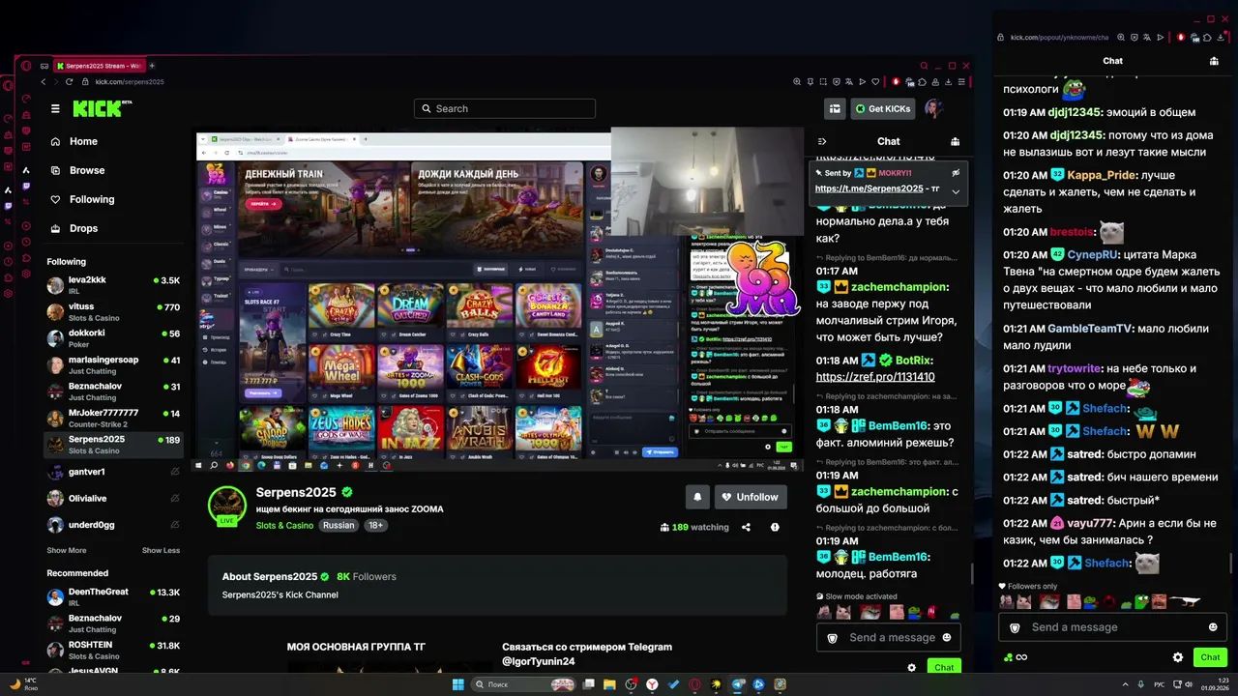Click the Kick search field
Screen dimensions: 1238x696
coord(505,108)
